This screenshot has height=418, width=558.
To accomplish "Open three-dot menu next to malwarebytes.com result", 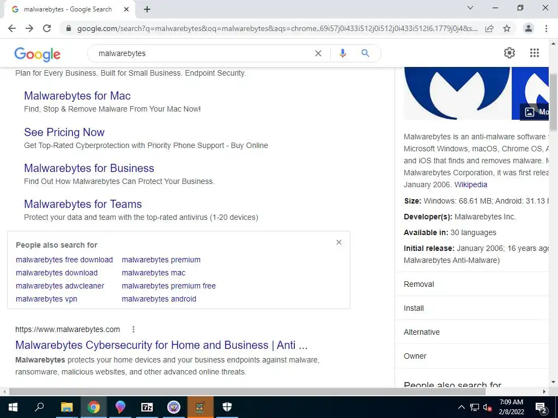I will coord(134,329).
